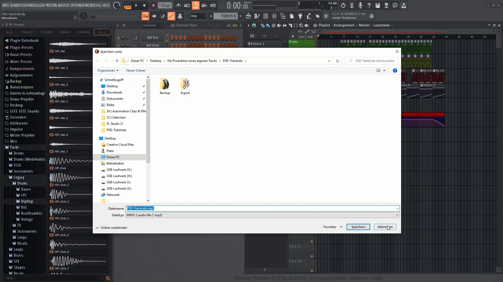Click the Plugin-Datenbank menu item
This screenshot has width=503, height=282.
pyautogui.click(x=24, y=40)
